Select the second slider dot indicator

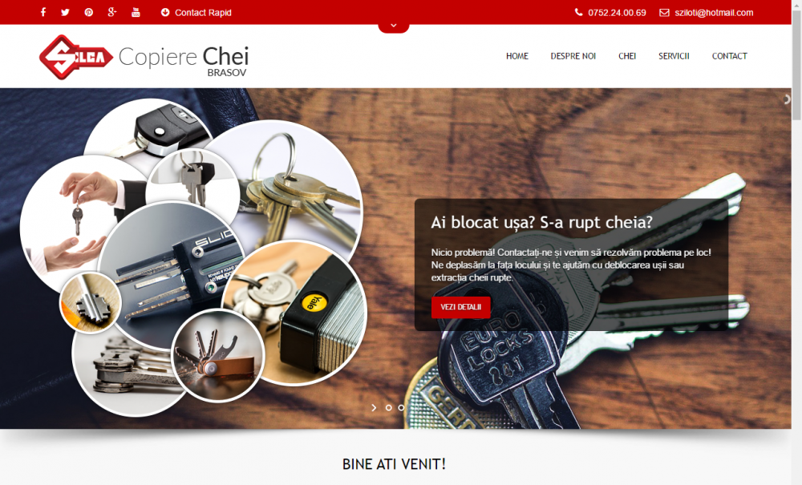pos(402,407)
